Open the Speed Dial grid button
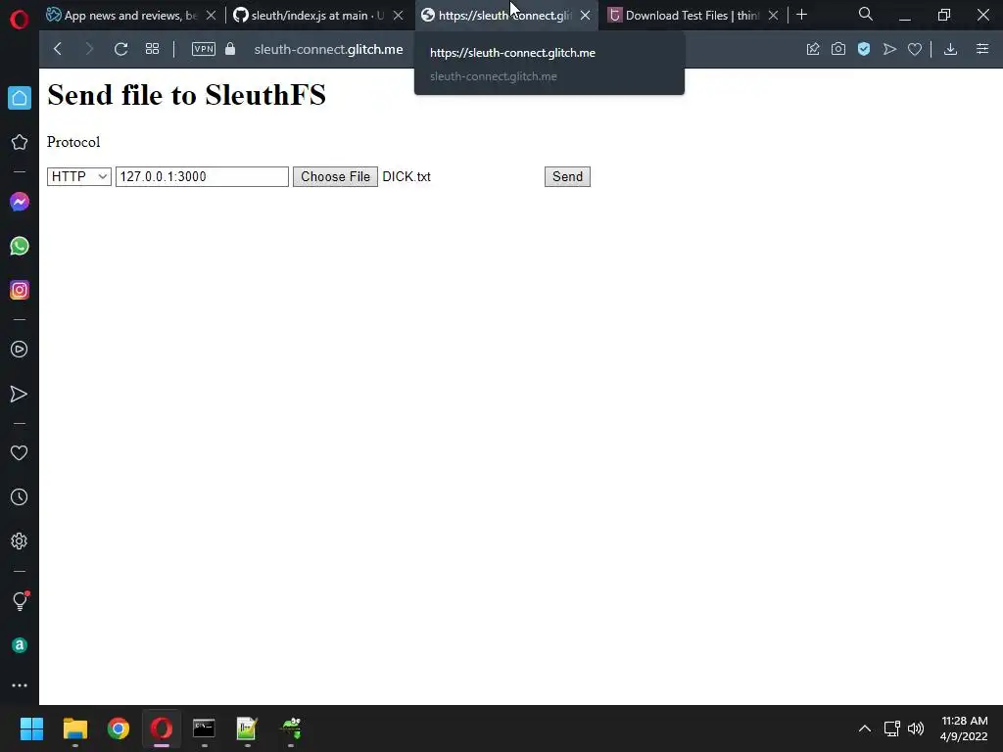The image size is (1003, 752). (152, 49)
